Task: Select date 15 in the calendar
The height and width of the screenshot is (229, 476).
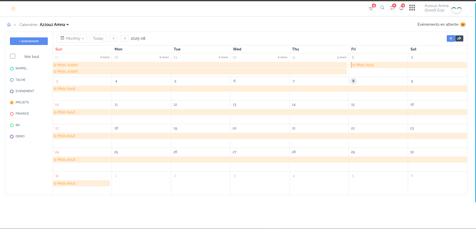Action: [353, 105]
